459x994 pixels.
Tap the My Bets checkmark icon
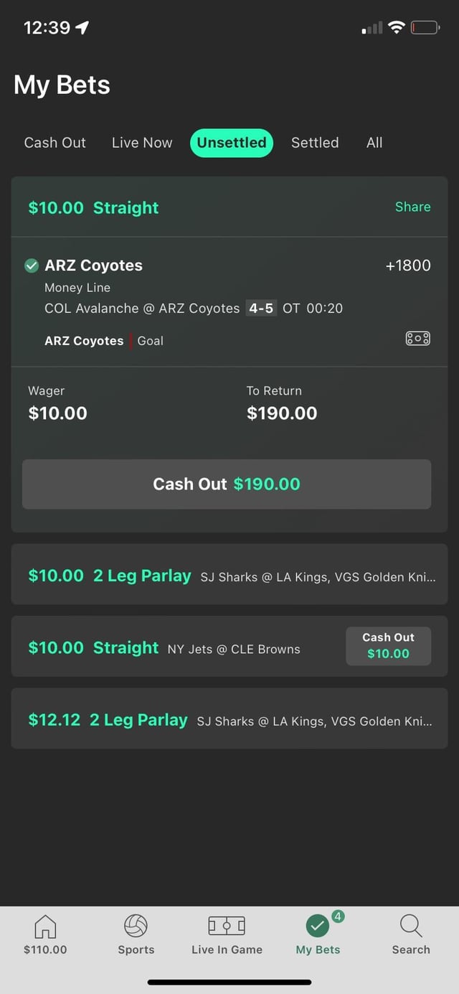click(x=318, y=927)
